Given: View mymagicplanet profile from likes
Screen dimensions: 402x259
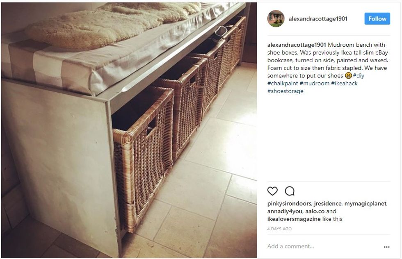Looking at the screenshot, I should 365,204.
